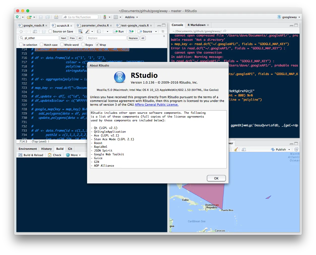This screenshot has width=316, height=255.
Task: Click OK in About RStudio dialog
Action: (x=216, y=178)
